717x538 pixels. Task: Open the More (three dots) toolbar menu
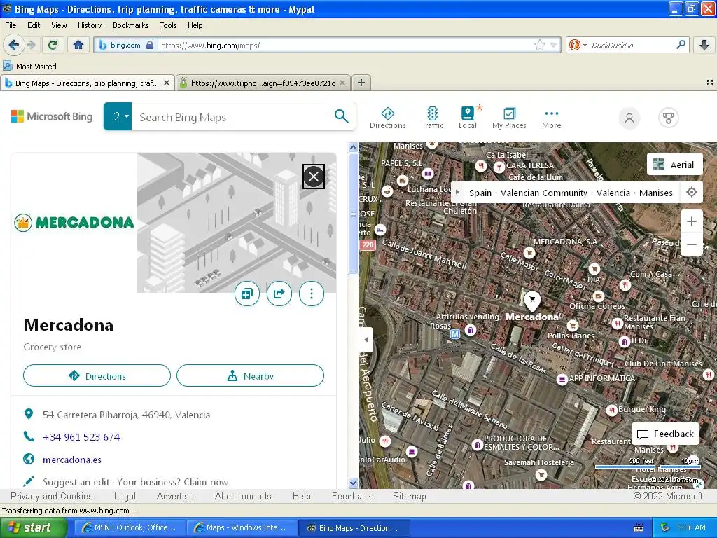[552, 118]
